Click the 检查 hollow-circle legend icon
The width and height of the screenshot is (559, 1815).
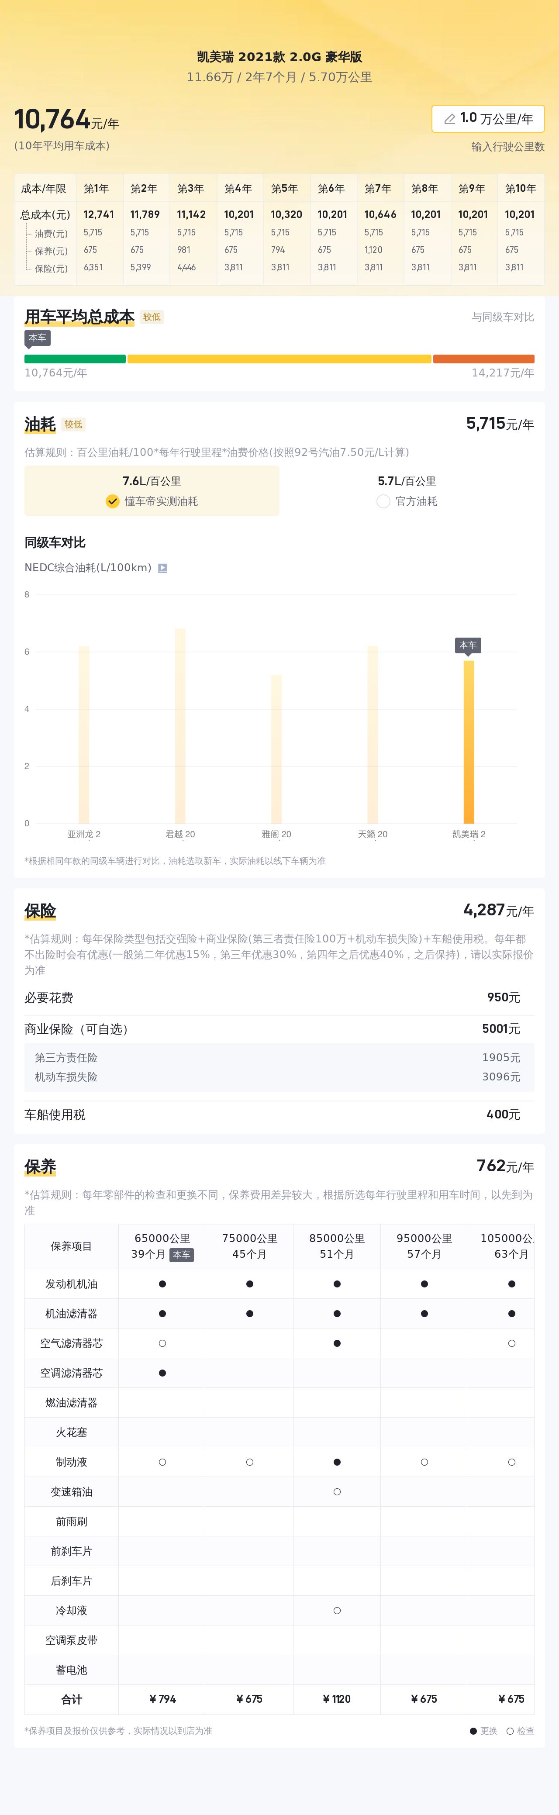pos(510,1730)
